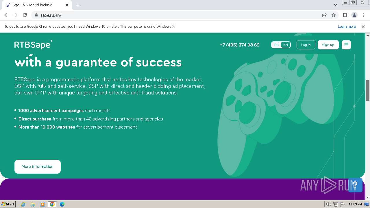Open the Action Center flag icon
370x208 pixels.
tap(343, 204)
